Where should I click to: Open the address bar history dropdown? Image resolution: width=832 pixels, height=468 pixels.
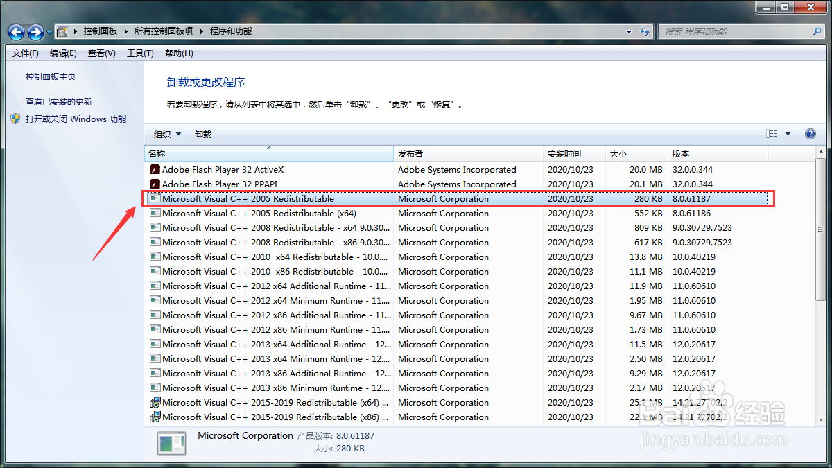coord(628,31)
